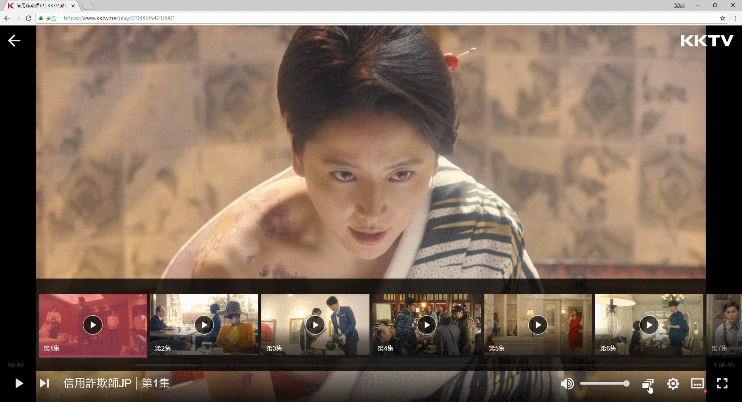Enter fullscreen mode
The height and width of the screenshot is (402, 742).
coord(722,383)
